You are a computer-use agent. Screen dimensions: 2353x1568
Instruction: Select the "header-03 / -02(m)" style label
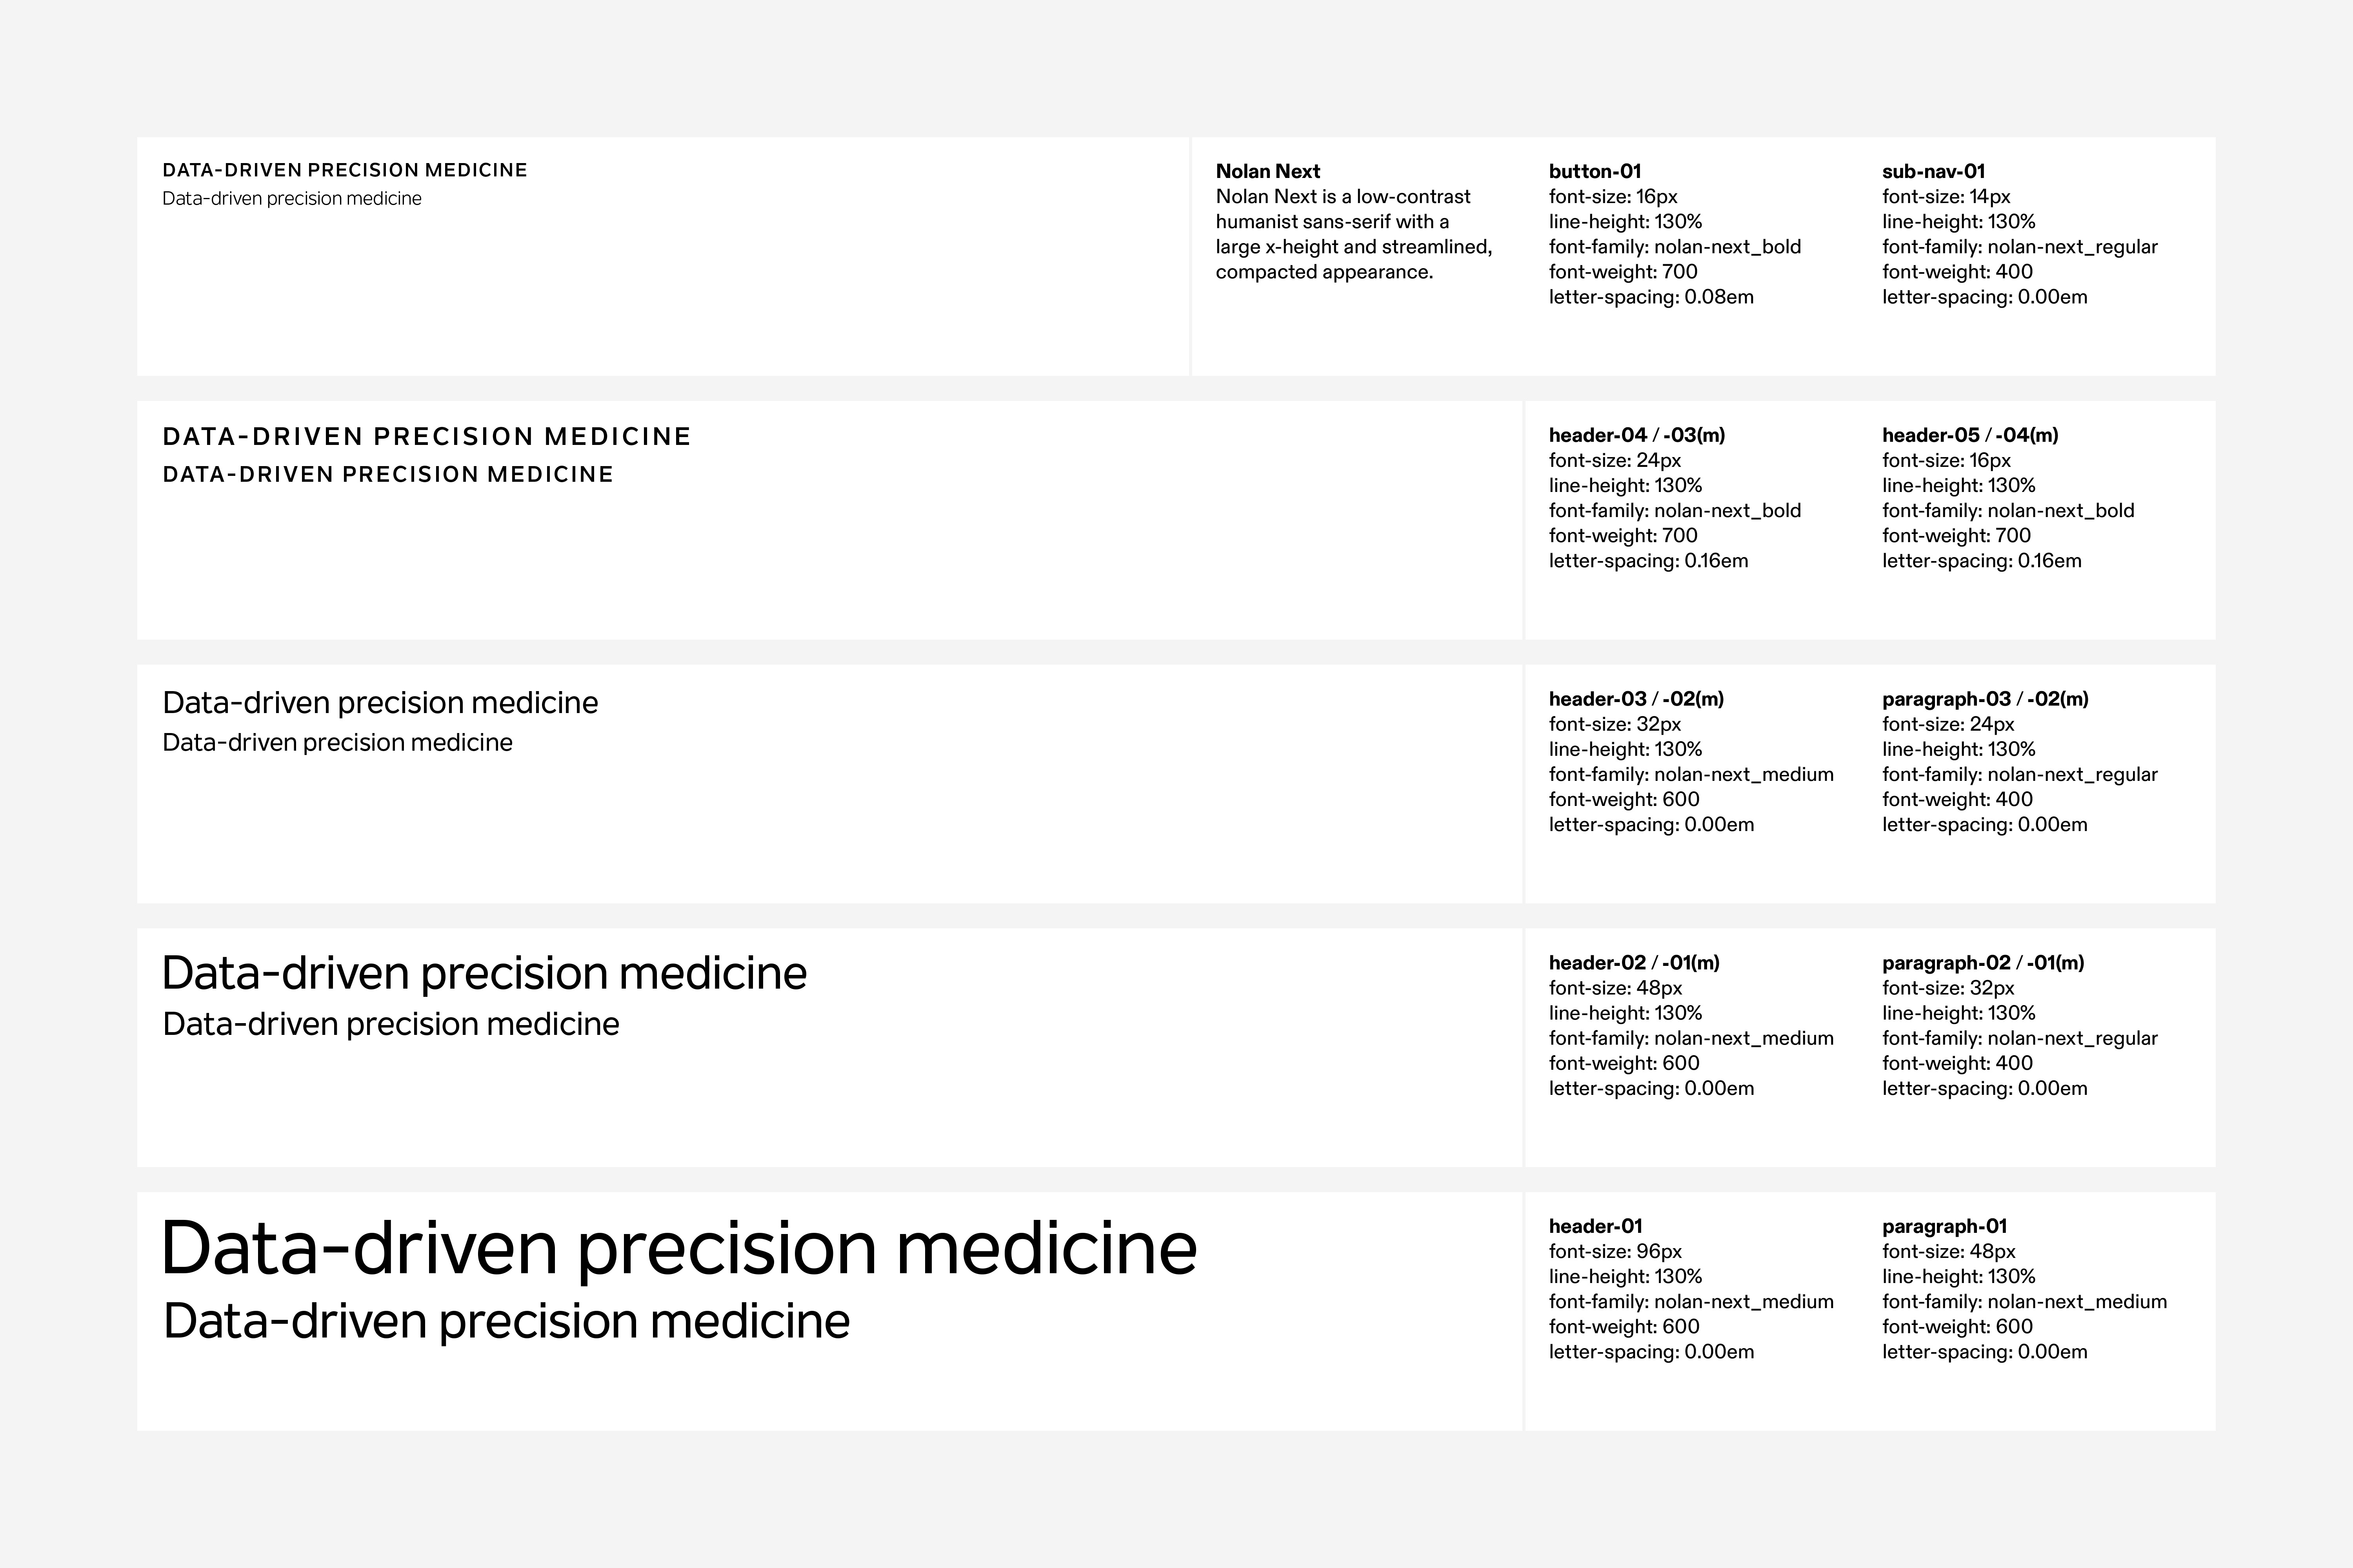point(1636,699)
